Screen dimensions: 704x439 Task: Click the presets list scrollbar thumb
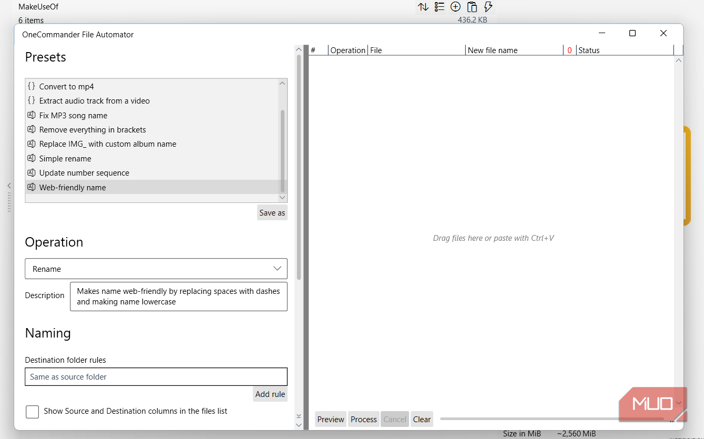click(282, 151)
